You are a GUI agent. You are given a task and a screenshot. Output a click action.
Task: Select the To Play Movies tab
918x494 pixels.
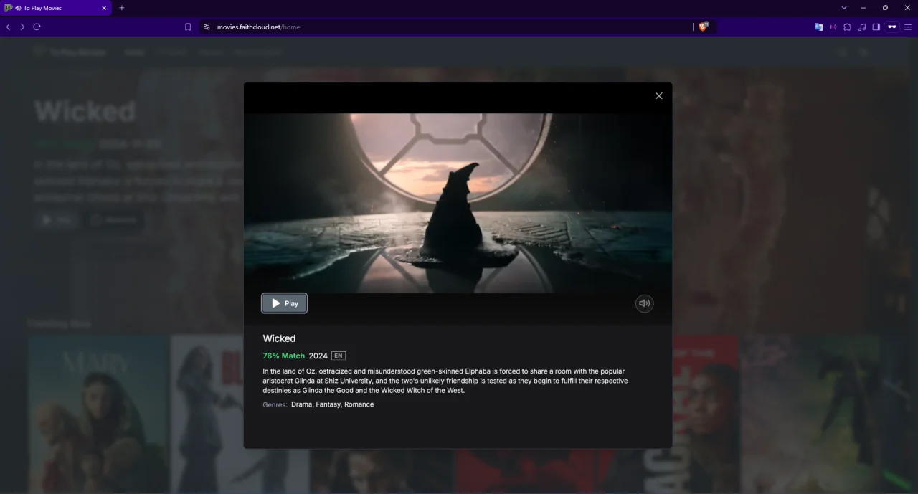point(56,8)
